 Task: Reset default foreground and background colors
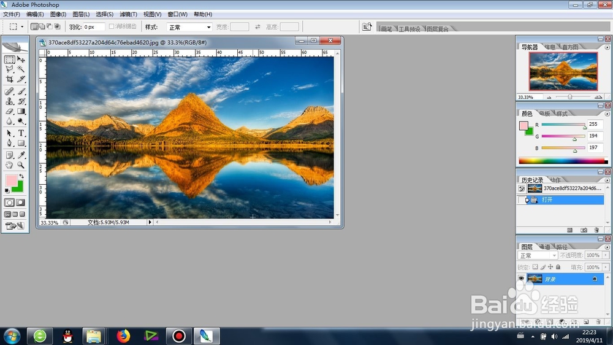click(7, 191)
